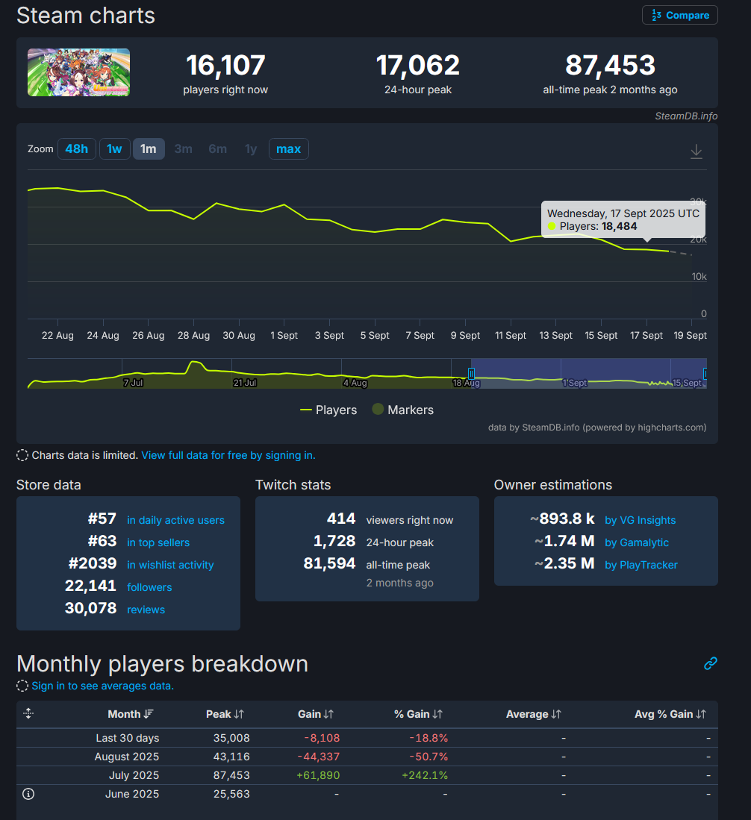Copy the Monthly players breakdown link icon
Viewport: 751px width, 820px height.
(x=710, y=663)
